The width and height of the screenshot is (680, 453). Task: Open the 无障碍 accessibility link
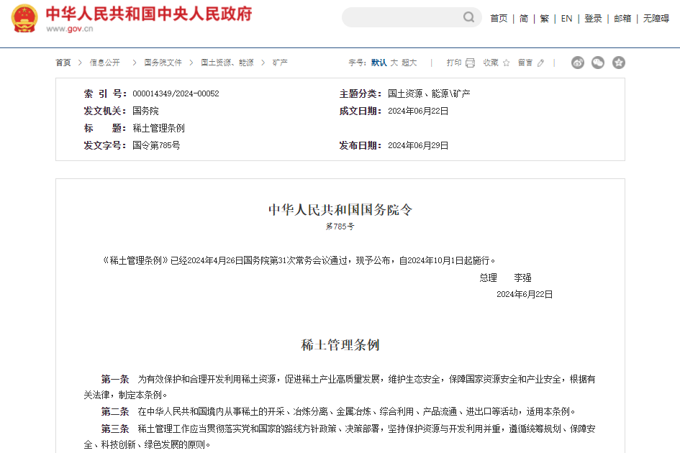click(x=656, y=18)
